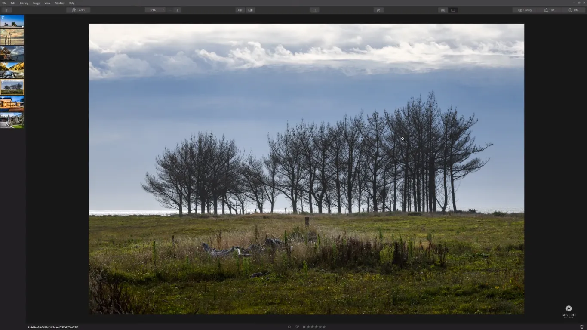
Task: Open the Library tab
Action: coord(525,10)
